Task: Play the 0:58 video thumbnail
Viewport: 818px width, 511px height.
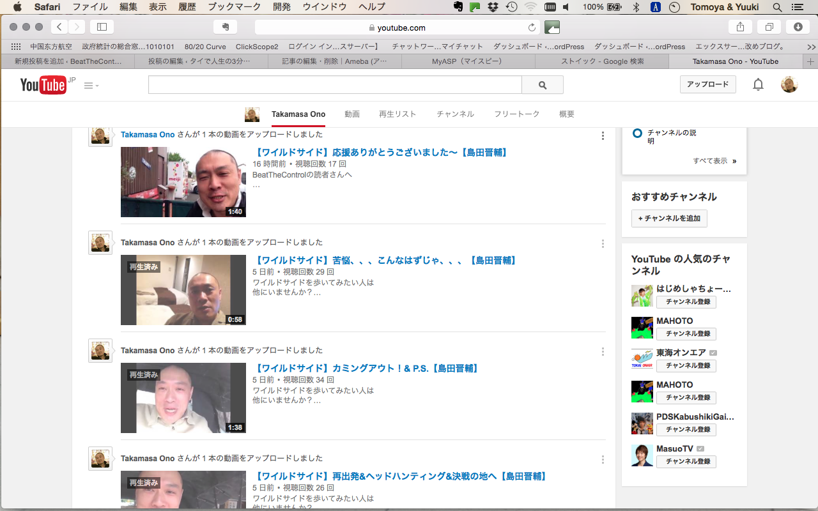Action: [183, 290]
